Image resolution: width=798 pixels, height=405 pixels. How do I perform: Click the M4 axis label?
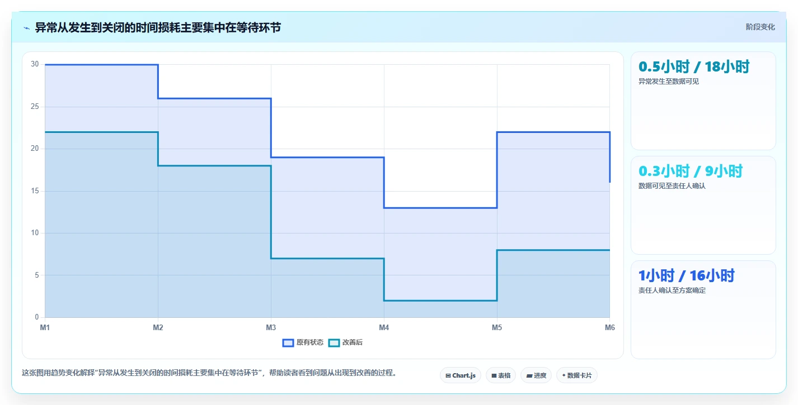[384, 328]
